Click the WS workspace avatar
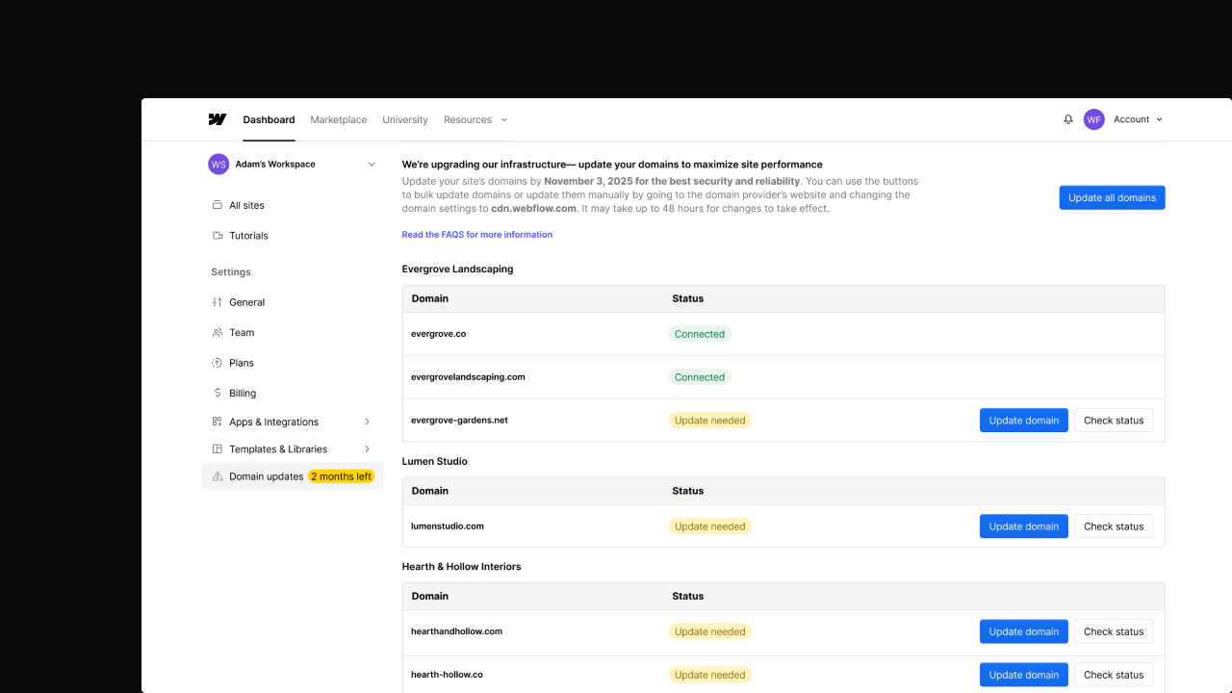Image resolution: width=1232 pixels, height=693 pixels. [218, 165]
